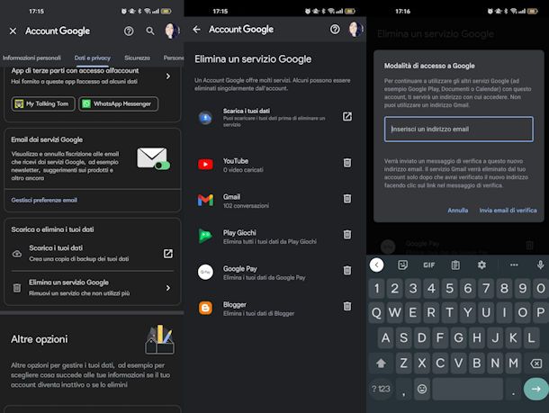Go back using arrow in middle screen

pyautogui.click(x=197, y=30)
